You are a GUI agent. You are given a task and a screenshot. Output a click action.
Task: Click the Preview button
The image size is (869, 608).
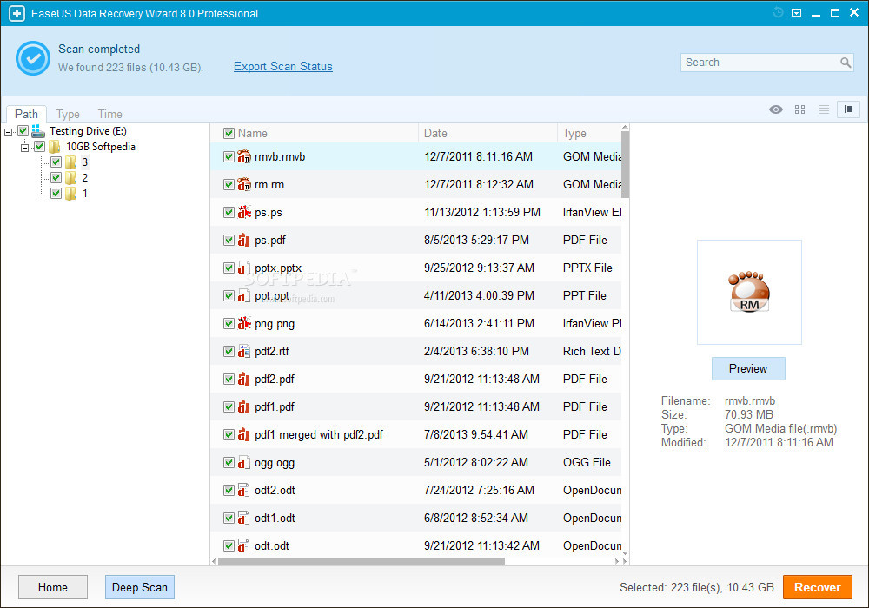pyautogui.click(x=748, y=369)
